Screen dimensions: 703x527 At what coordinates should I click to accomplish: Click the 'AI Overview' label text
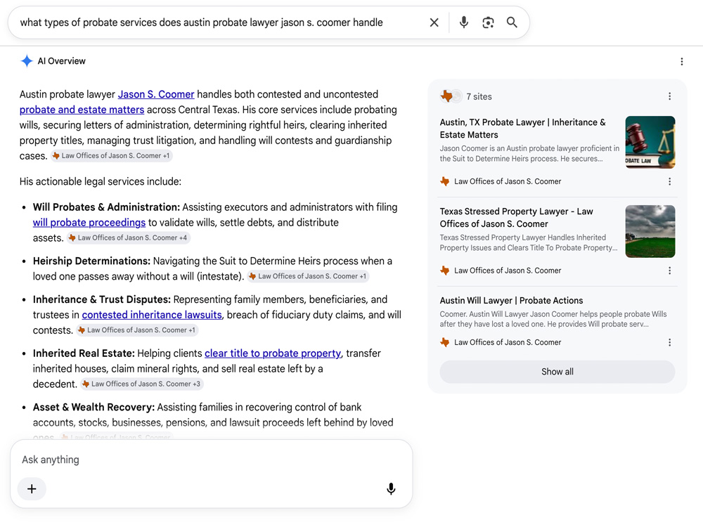coord(61,61)
